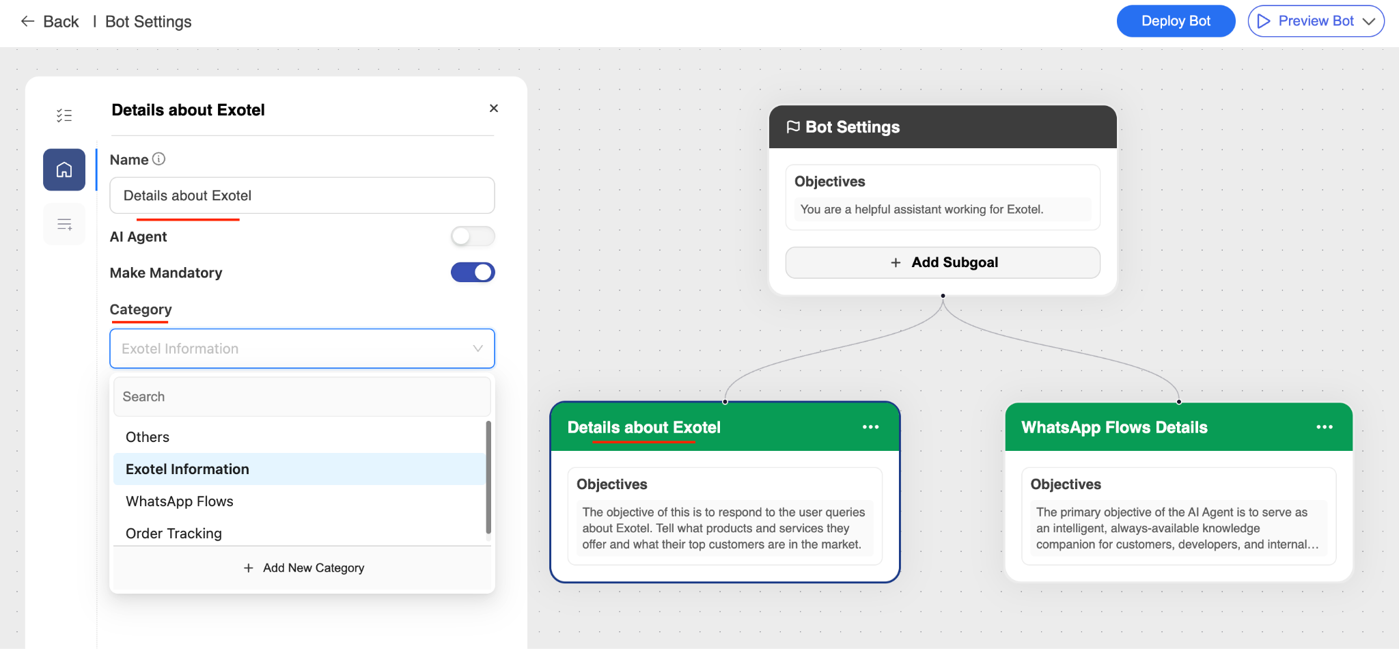Open options menu on WhatsApp Flows Details card
The image size is (1399, 649).
click(x=1325, y=427)
